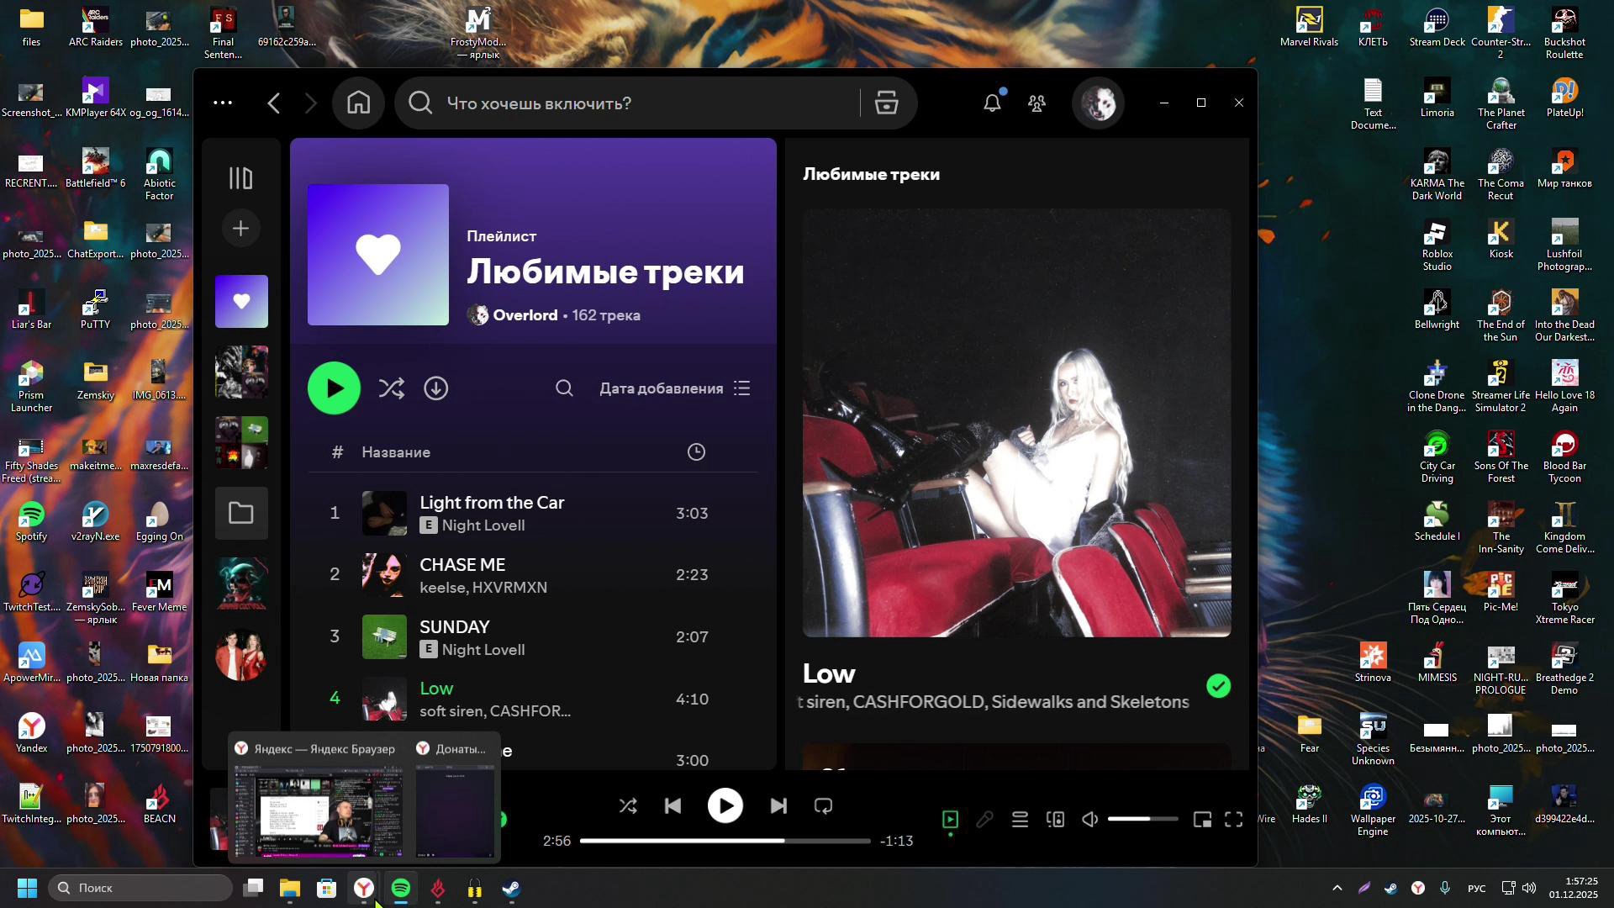The image size is (1614, 908).
Task: Download the playlist with the arrow icon
Action: coord(436,388)
